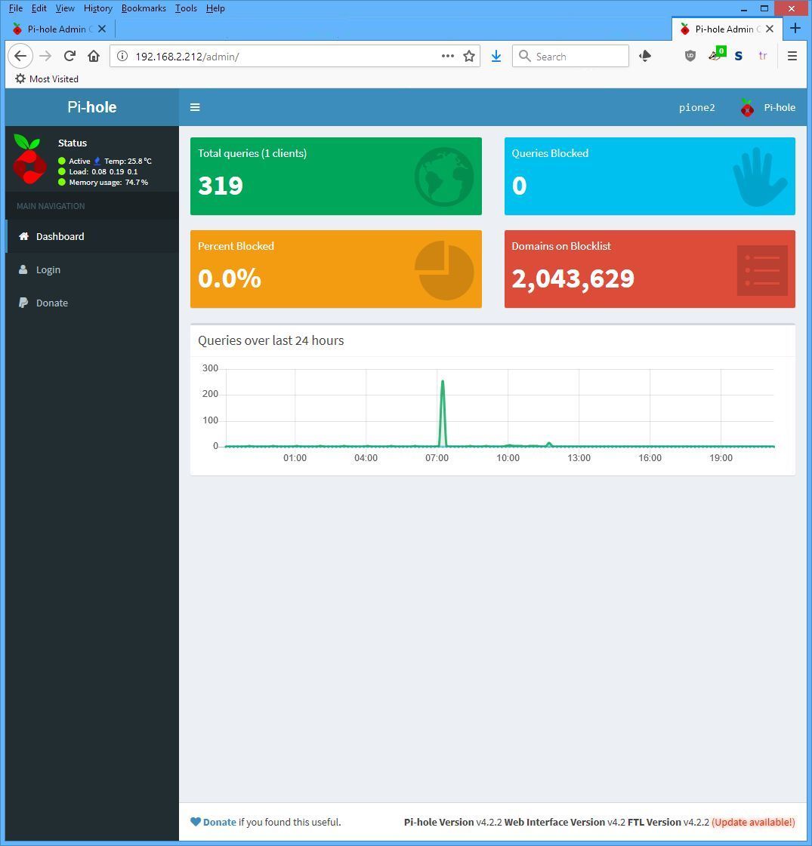Image resolution: width=812 pixels, height=846 pixels.
Task: Open the Dashboard navigation item
Action: [x=92, y=236]
